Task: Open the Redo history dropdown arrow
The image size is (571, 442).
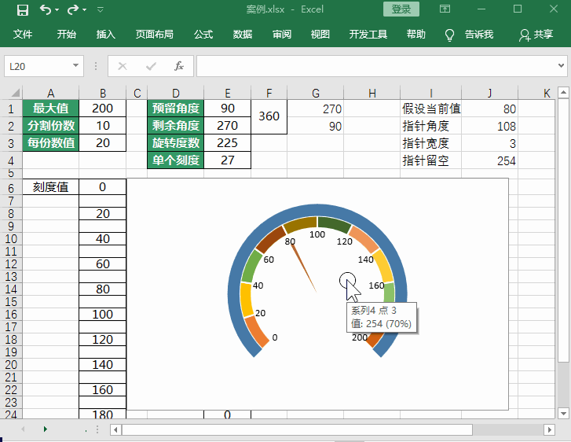Action: pyautogui.click(x=85, y=10)
